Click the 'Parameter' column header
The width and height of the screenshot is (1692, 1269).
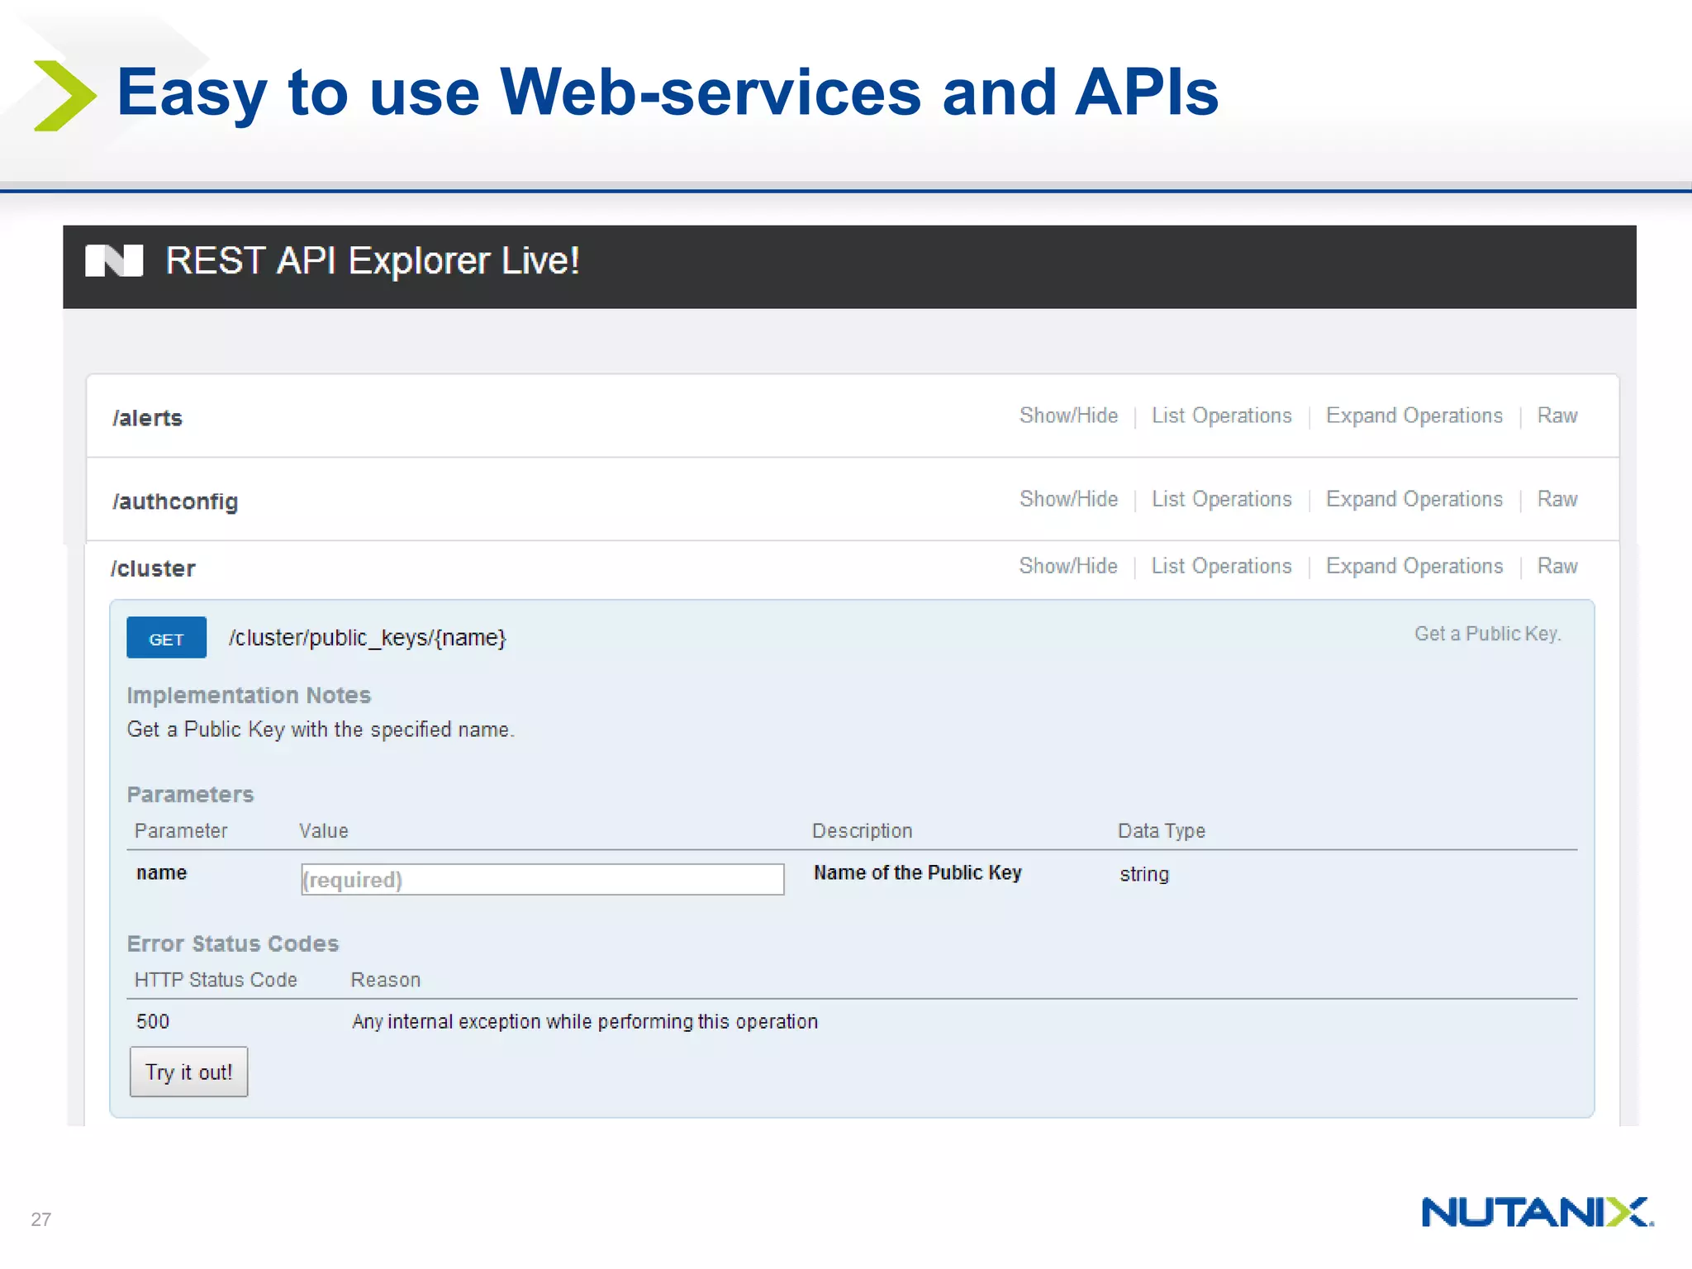[181, 831]
